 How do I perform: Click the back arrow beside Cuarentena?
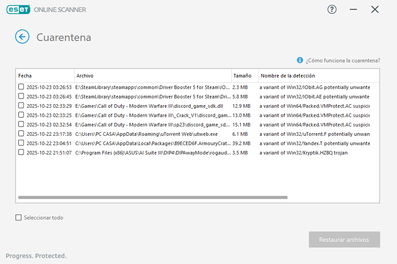[22, 37]
